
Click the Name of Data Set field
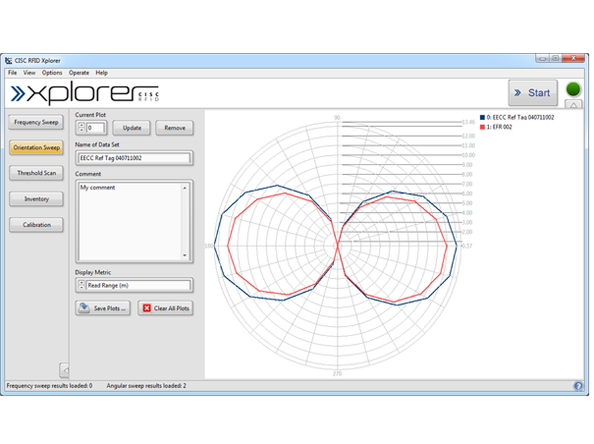pos(134,158)
